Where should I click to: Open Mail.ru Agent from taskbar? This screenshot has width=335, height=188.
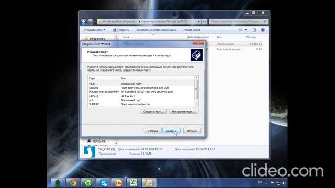(88, 183)
